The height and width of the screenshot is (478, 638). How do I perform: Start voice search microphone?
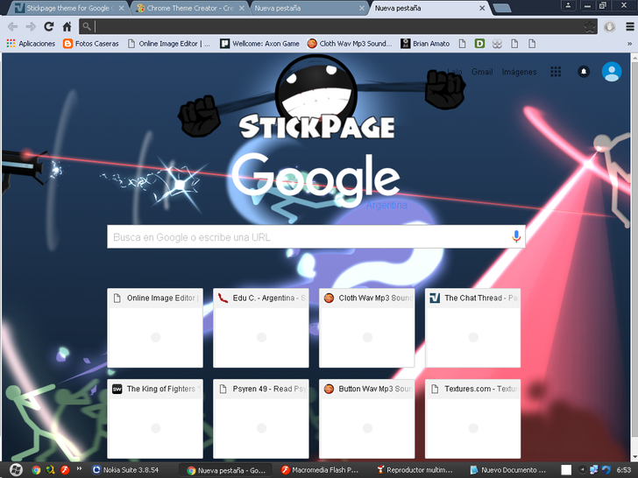(x=516, y=236)
